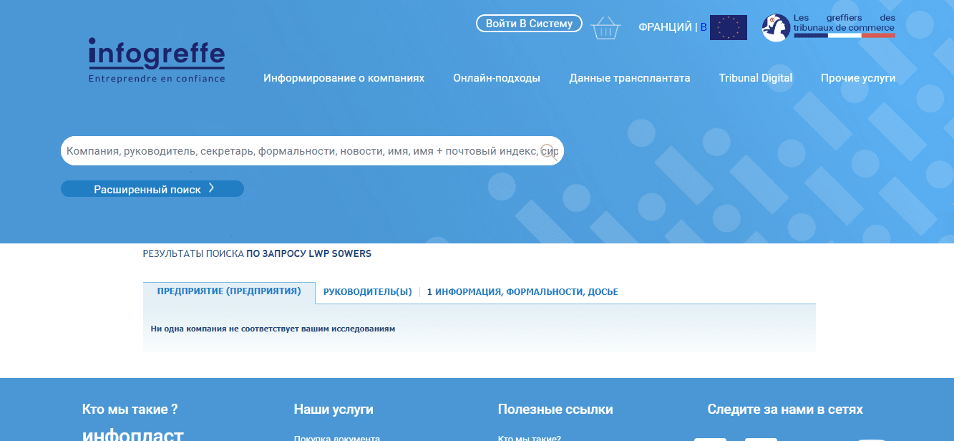Expand the "Прочие услуги" menu
Viewport: 954px width, 441px height.
857,78
